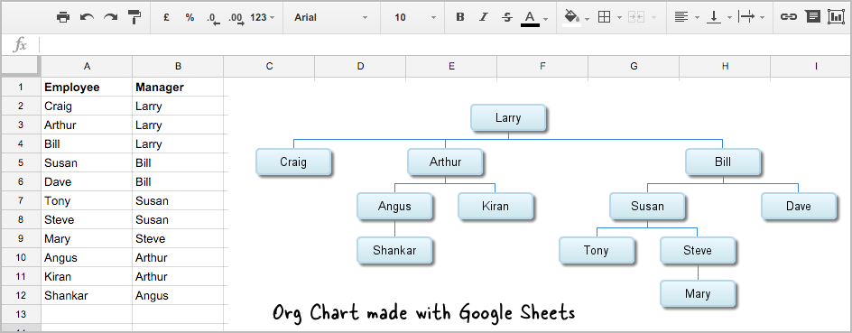
Task: Open the Arial font dropdown
Action: pos(331,17)
